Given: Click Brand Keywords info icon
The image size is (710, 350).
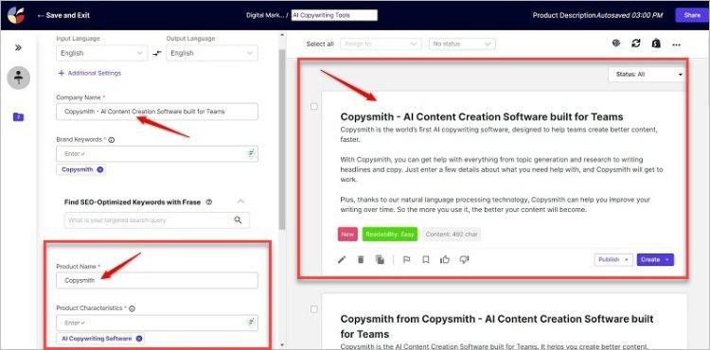Looking at the screenshot, I should [112, 140].
